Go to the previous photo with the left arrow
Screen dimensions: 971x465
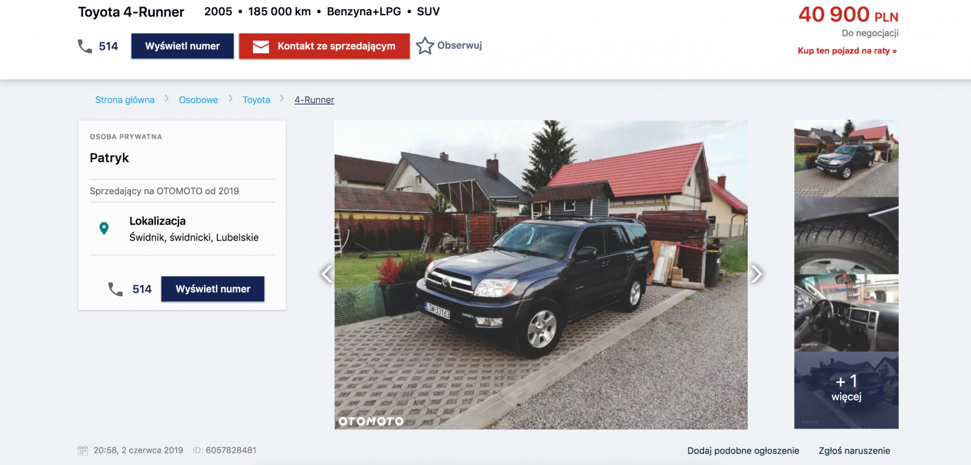[326, 274]
